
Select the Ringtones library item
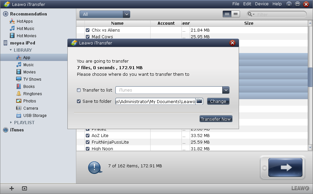[33, 94]
